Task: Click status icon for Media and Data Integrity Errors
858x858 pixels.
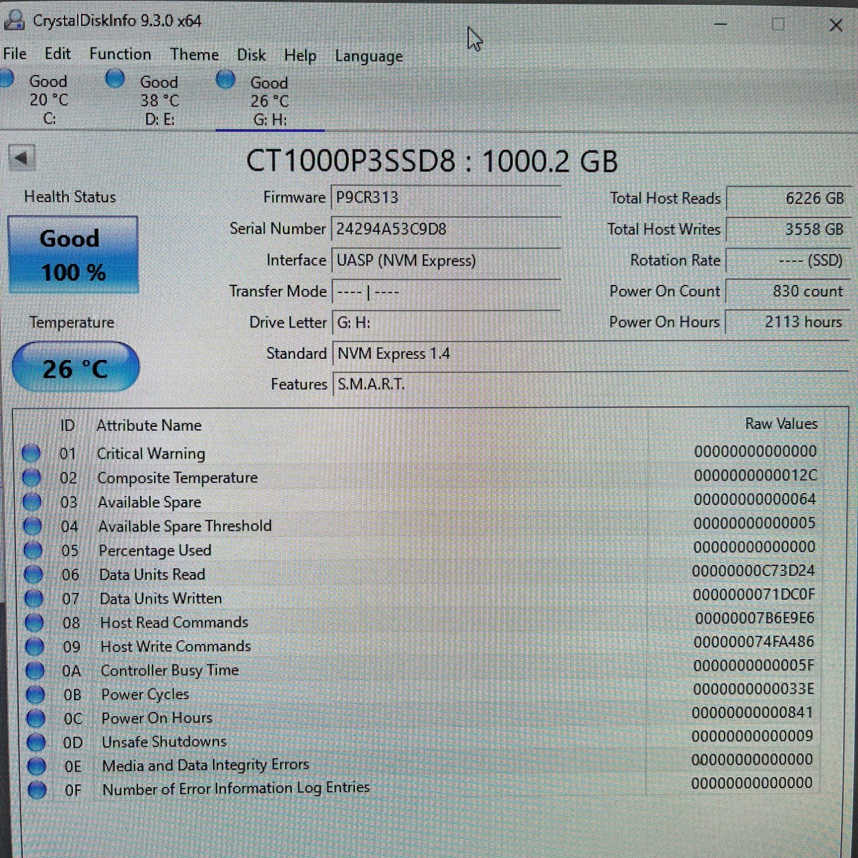Action: point(37,766)
